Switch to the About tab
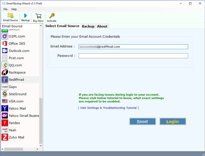 click(102, 26)
